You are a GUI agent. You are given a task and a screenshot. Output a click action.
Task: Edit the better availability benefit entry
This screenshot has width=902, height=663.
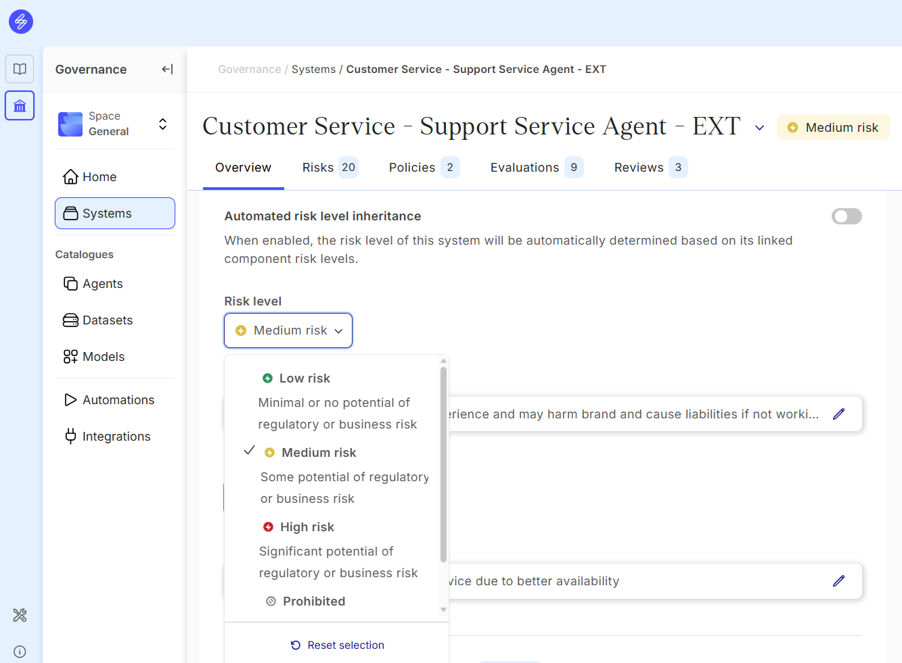(838, 581)
